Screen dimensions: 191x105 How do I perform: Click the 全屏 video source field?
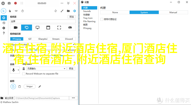point(43,21)
